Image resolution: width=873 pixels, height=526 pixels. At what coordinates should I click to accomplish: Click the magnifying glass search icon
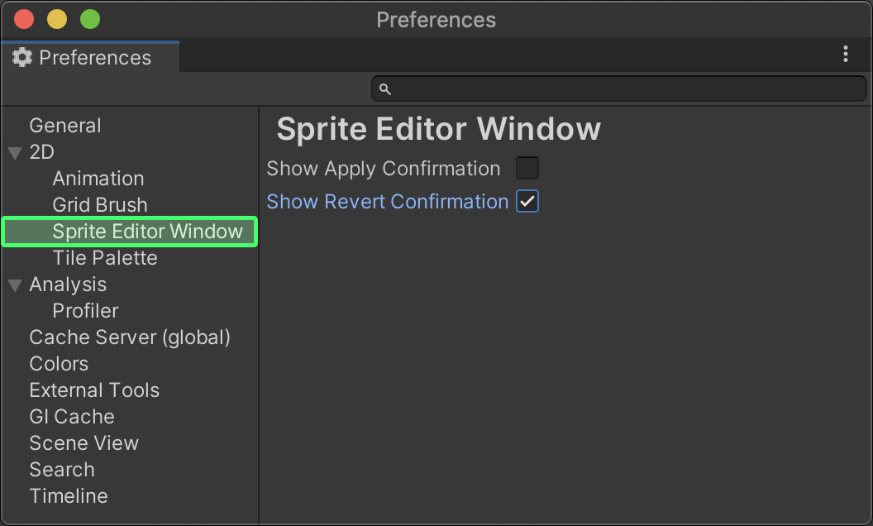pos(384,89)
